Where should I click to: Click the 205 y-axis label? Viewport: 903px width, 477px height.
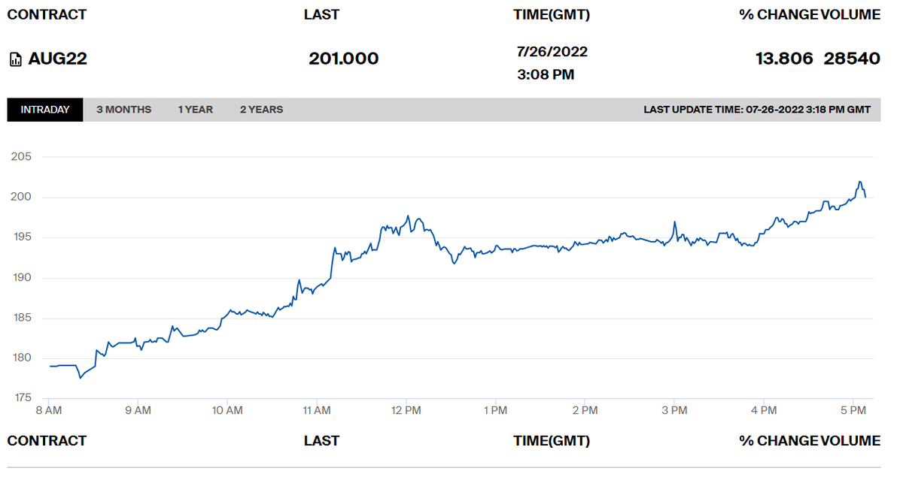[x=21, y=157]
